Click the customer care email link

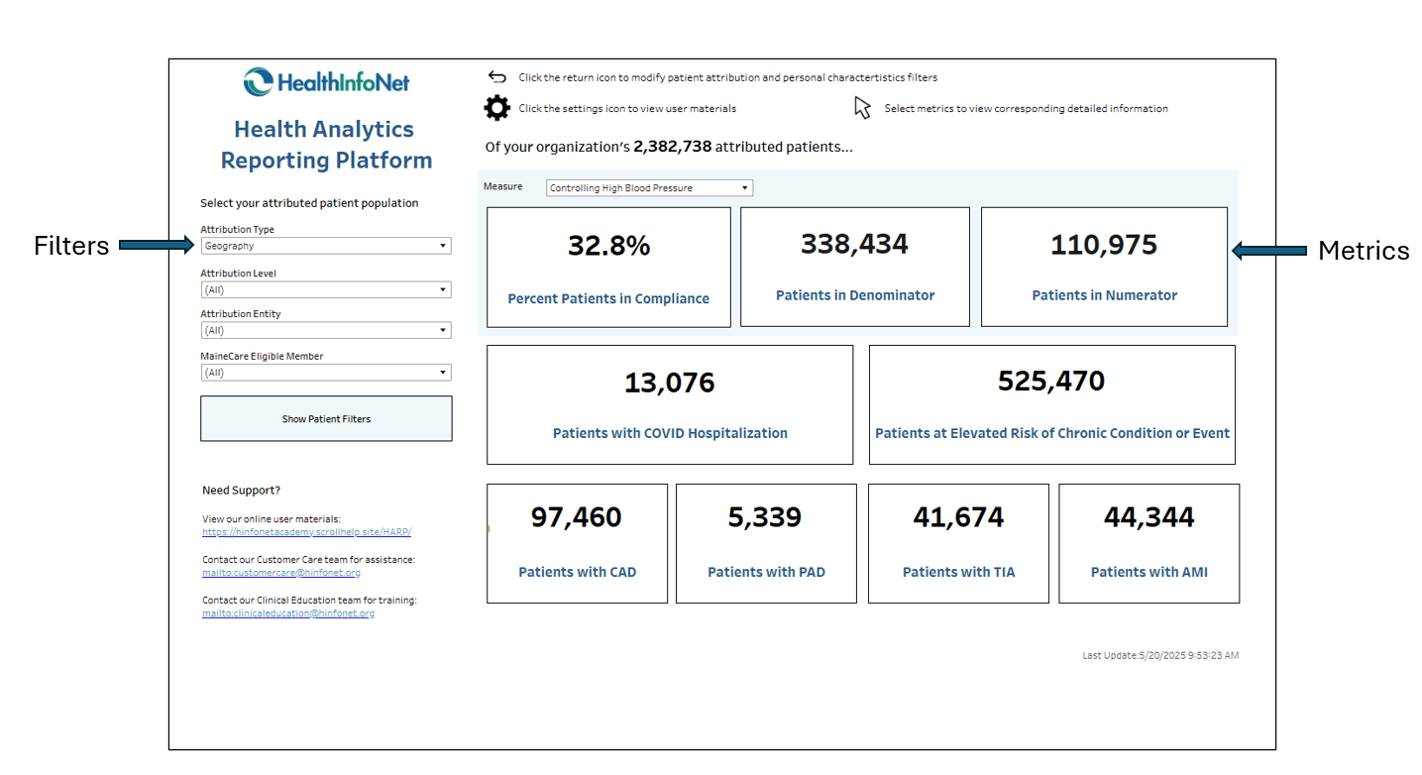point(281,573)
